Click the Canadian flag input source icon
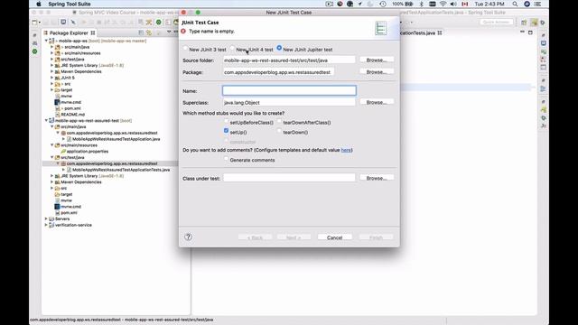The height and width of the screenshot is (325, 578). (x=465, y=4)
